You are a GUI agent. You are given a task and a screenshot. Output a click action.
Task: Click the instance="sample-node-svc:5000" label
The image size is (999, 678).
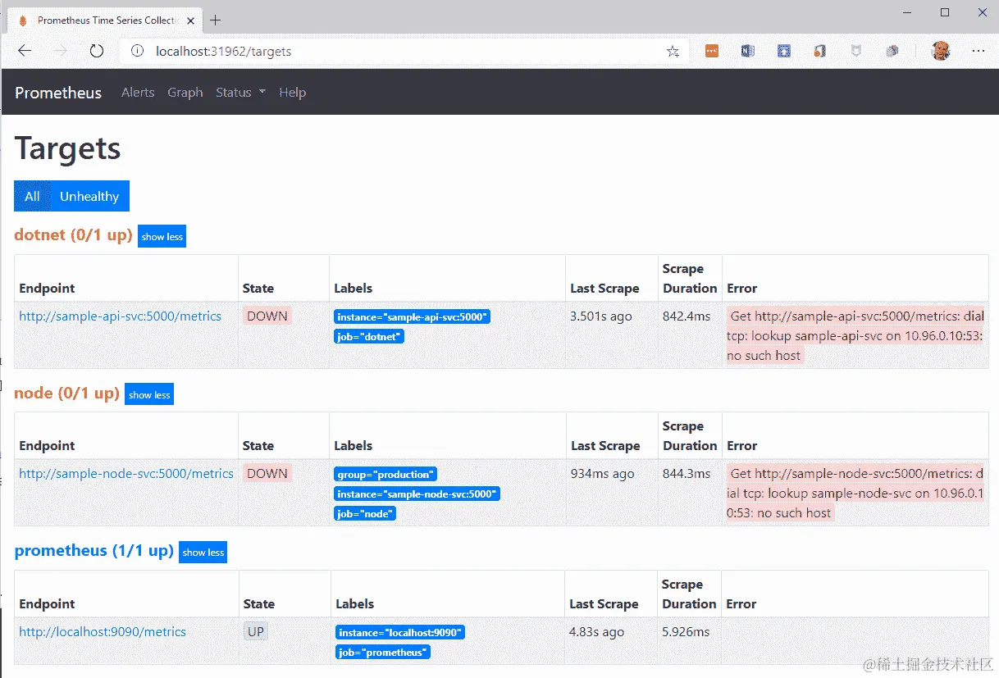(417, 494)
